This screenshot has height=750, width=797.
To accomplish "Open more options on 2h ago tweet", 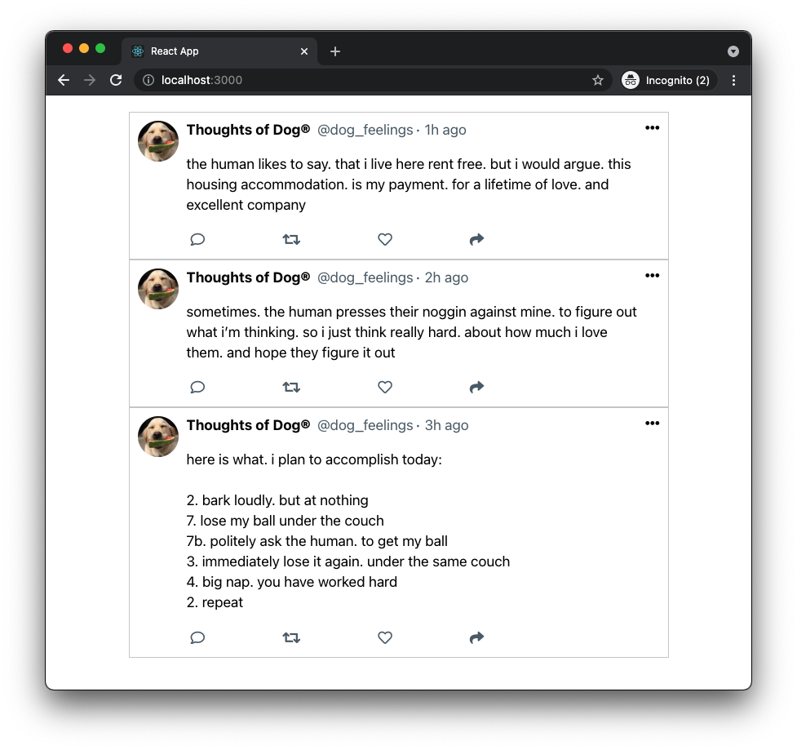I will [652, 276].
